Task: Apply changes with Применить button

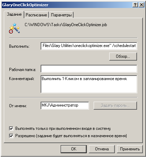Action: coord(130,149)
